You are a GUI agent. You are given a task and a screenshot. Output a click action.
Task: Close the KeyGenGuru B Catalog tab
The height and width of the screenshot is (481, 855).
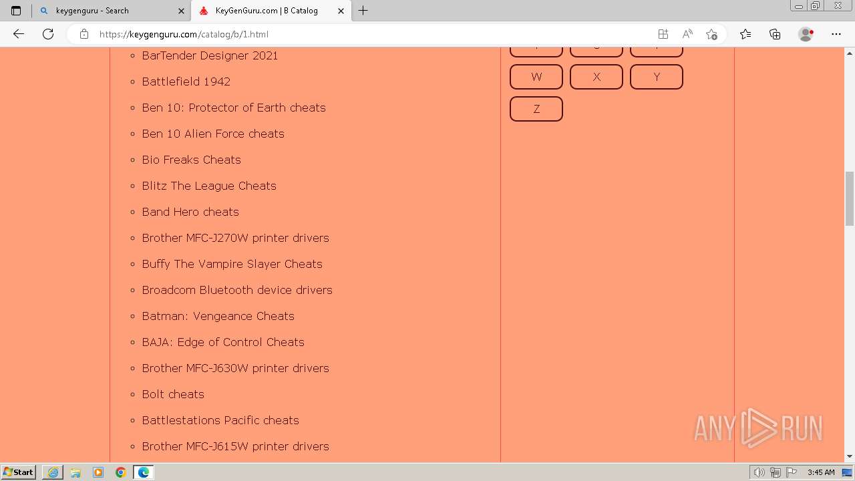coord(341,11)
